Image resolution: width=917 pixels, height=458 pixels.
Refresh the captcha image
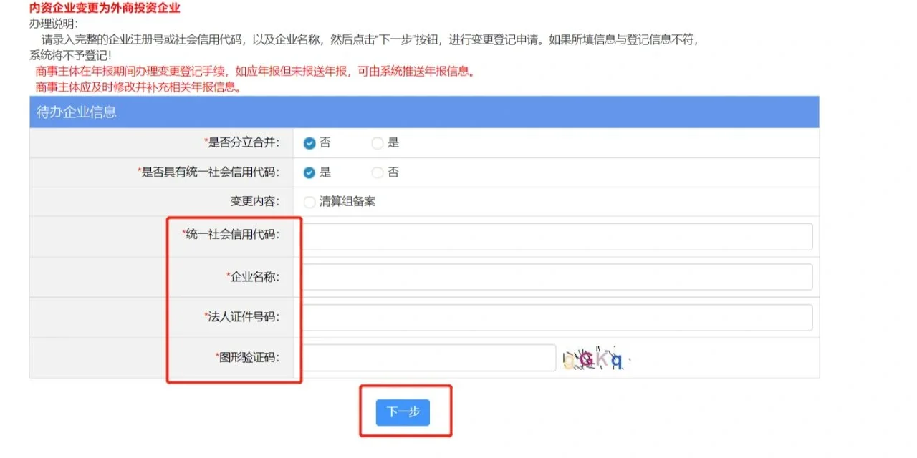[x=594, y=359]
